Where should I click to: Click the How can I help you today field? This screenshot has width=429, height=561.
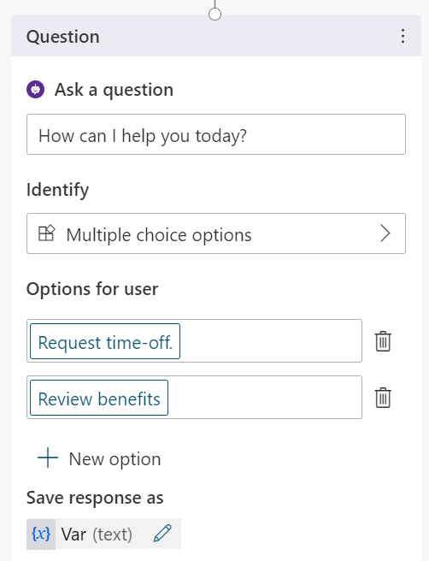216,134
